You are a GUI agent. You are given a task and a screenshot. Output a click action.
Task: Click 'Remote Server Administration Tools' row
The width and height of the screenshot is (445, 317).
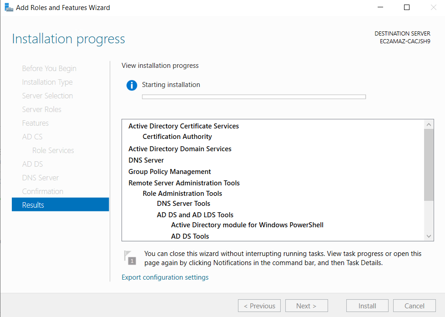click(184, 183)
